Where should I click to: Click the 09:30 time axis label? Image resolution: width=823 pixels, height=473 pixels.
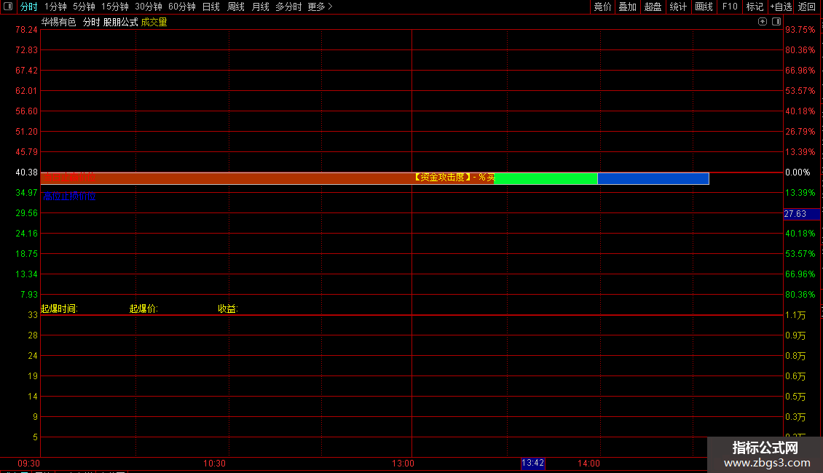click(29, 464)
